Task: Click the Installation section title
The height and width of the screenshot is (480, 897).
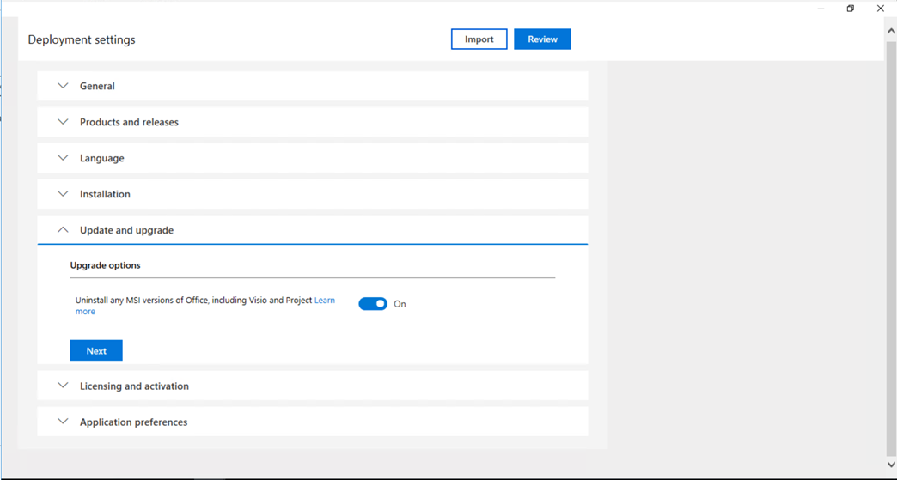Action: click(106, 194)
